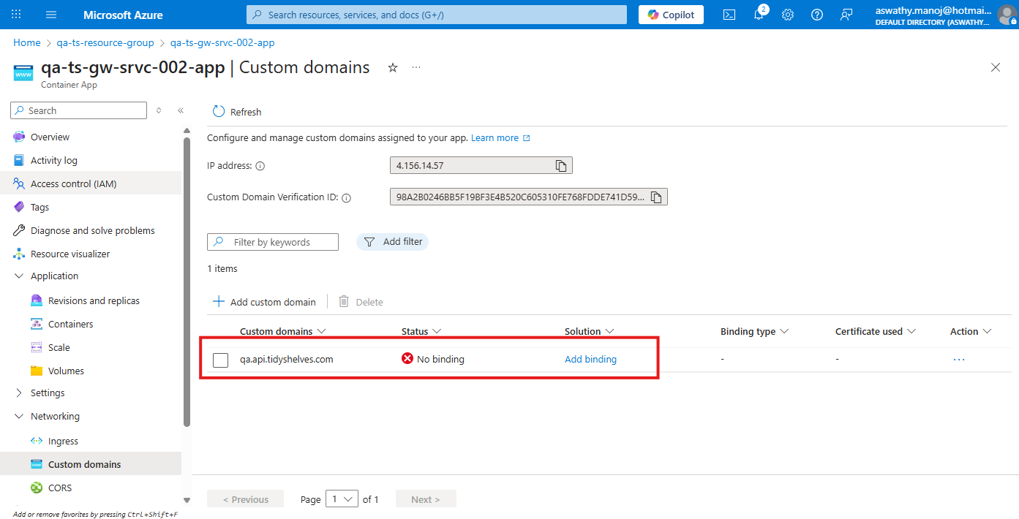Open the notifications bell
1019x519 pixels.
(759, 15)
